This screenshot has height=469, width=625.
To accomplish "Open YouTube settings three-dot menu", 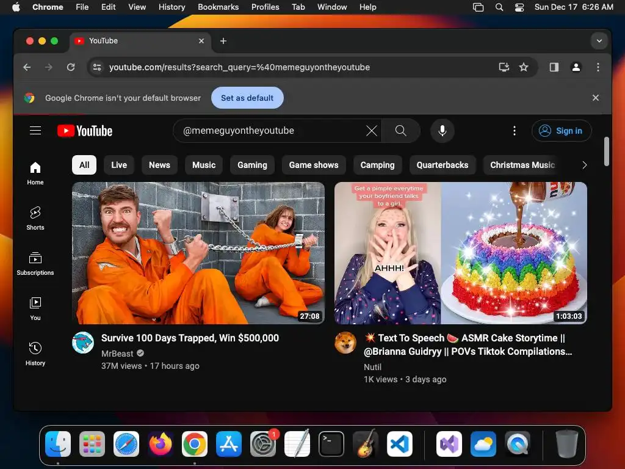I will pos(514,131).
